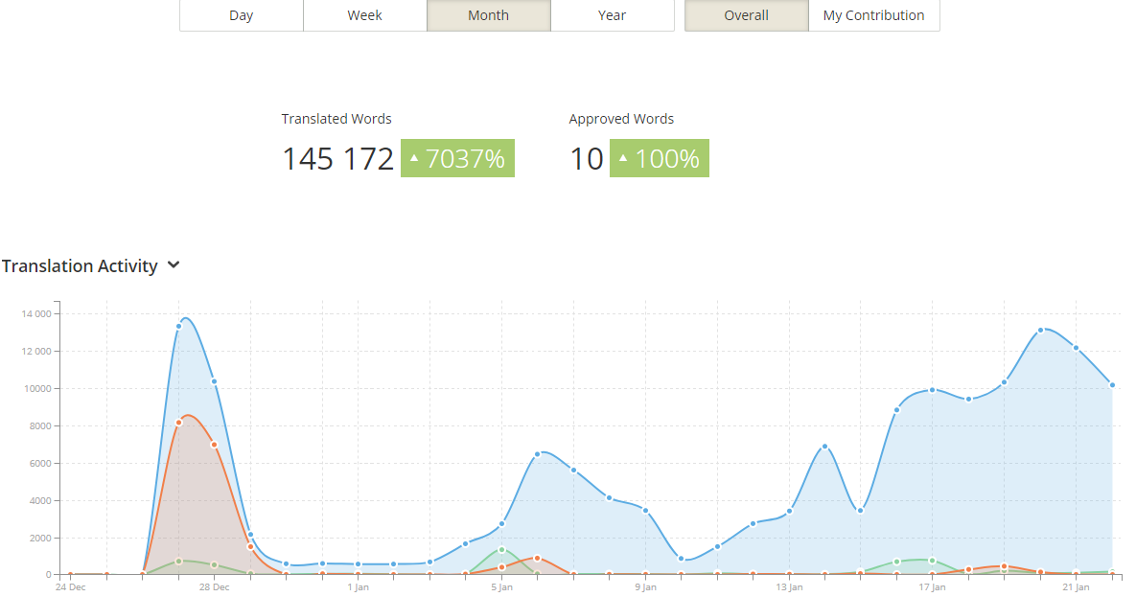Switch to the Day period tab
The height and width of the screenshot is (597, 1136).
(x=242, y=15)
